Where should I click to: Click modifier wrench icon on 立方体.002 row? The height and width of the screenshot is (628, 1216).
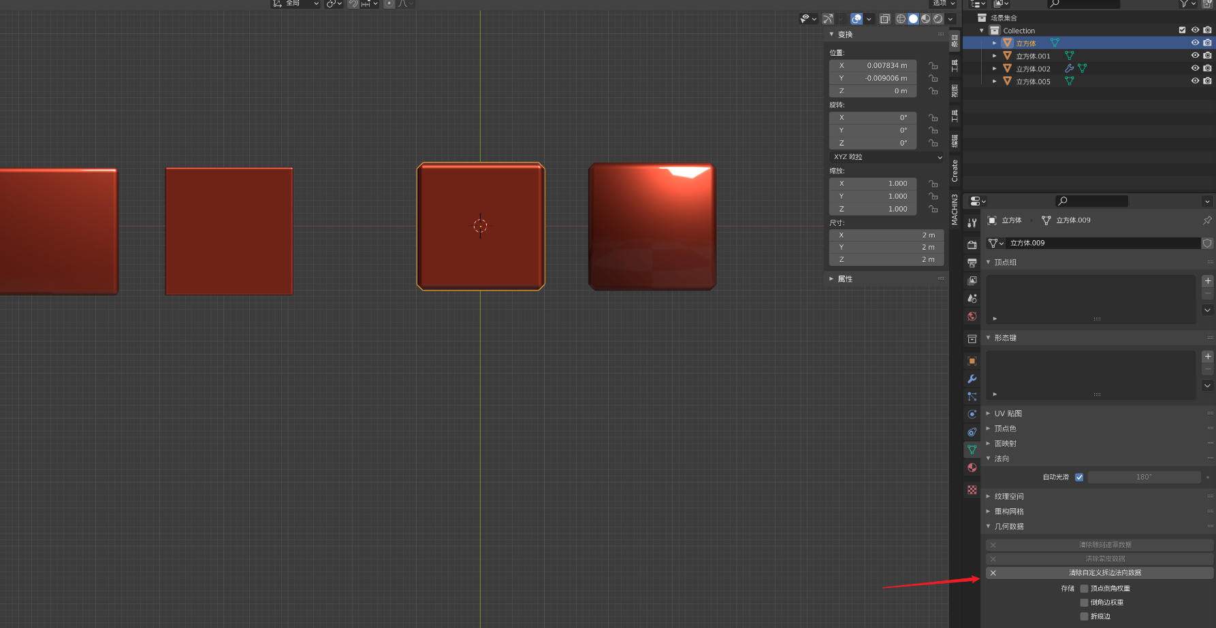click(1069, 69)
